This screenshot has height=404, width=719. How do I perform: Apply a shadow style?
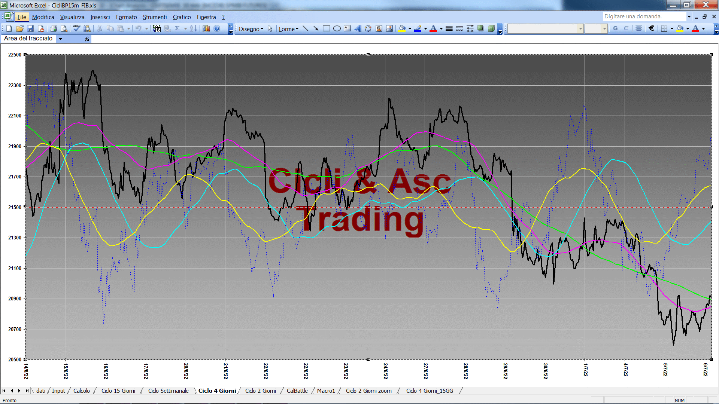pos(480,29)
